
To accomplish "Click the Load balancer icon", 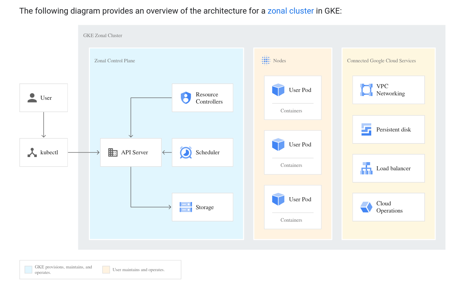I will pyautogui.click(x=366, y=168).
